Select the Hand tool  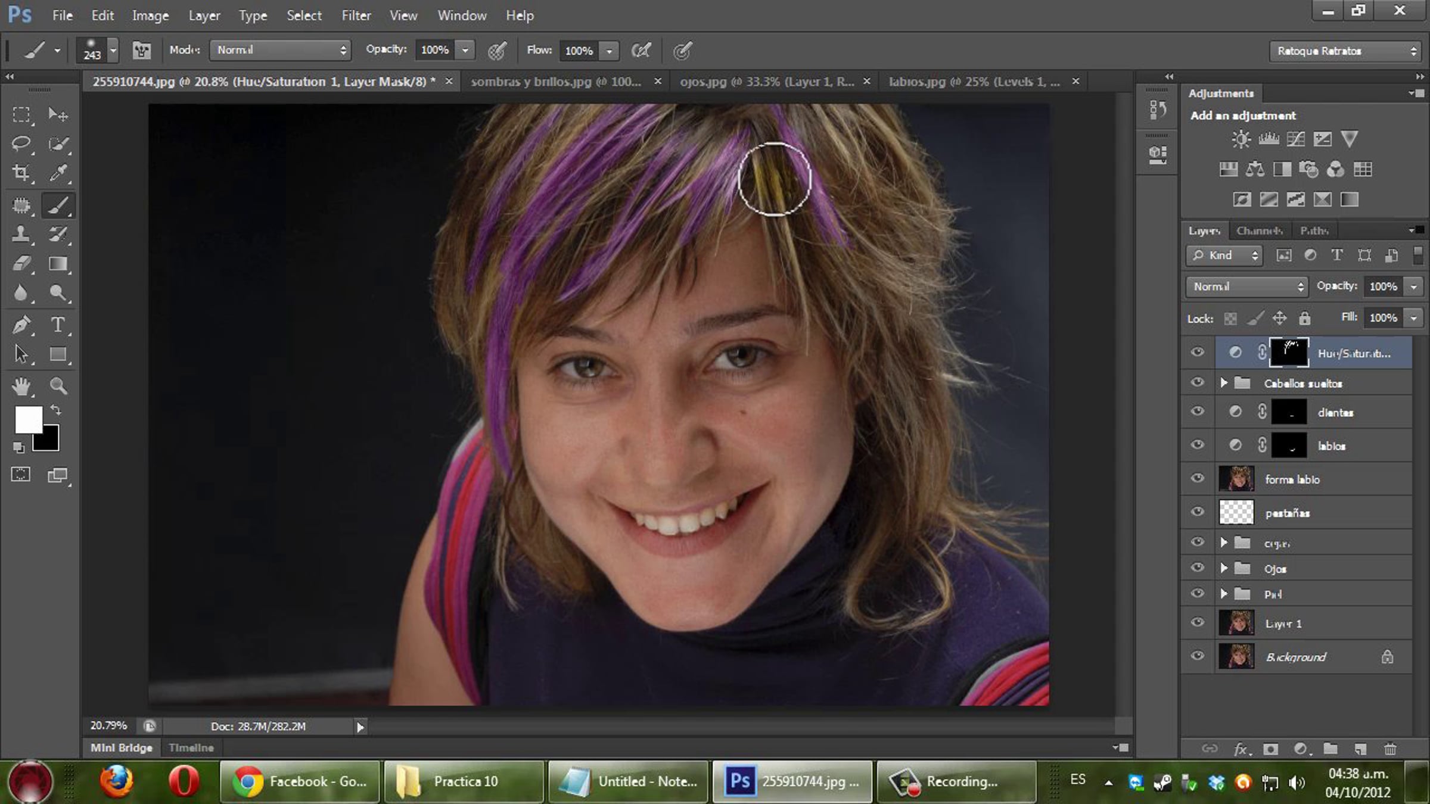21,386
